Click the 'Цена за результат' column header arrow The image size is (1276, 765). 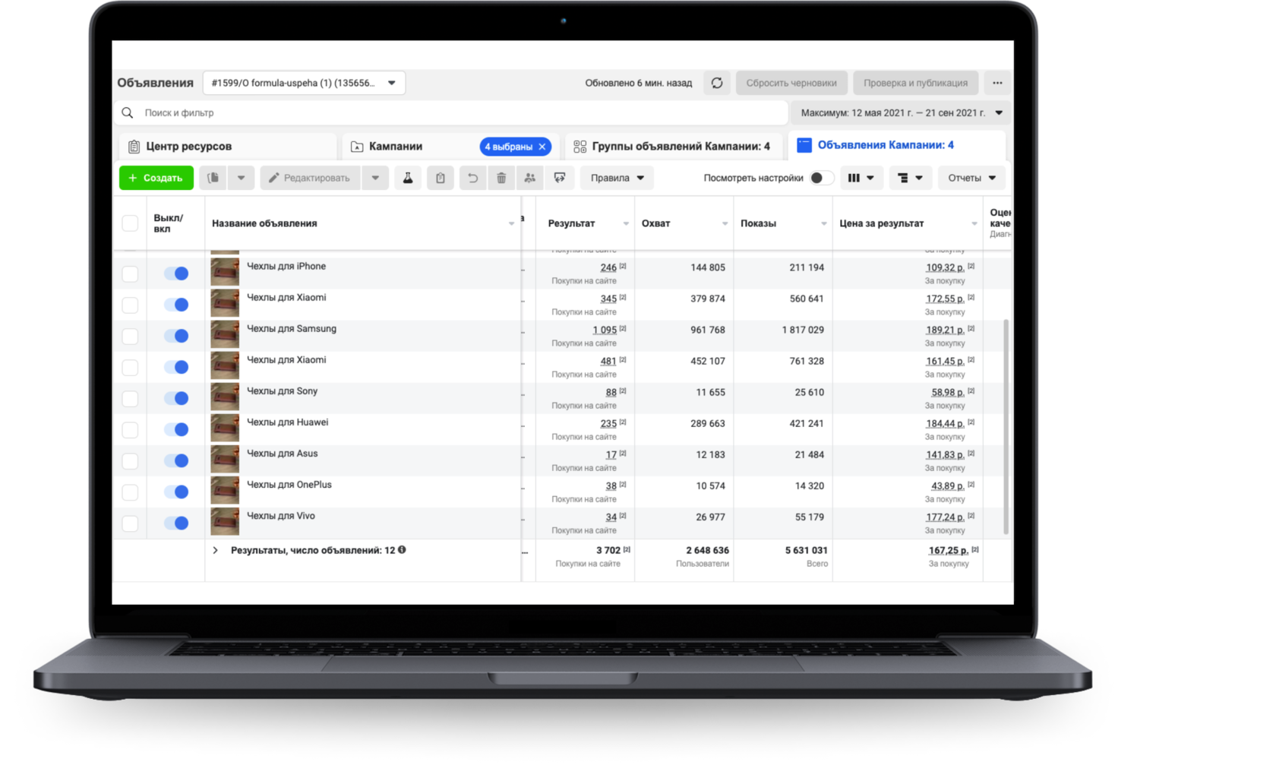pyautogui.click(x=974, y=224)
